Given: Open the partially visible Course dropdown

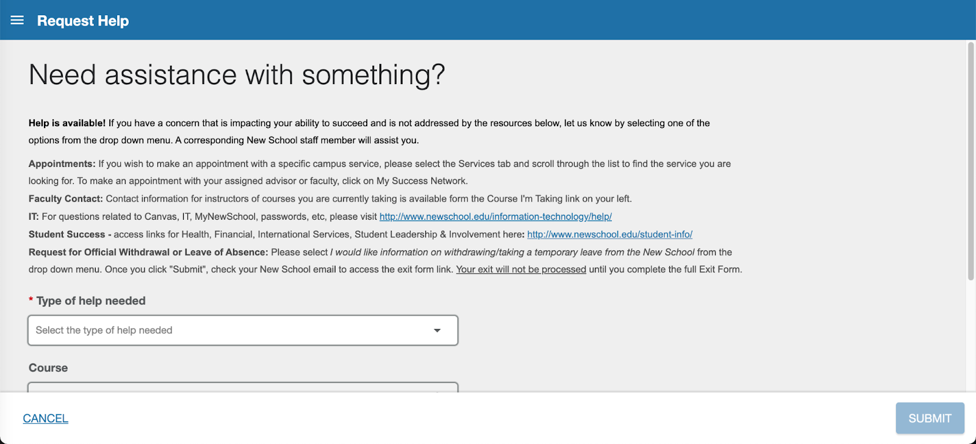Looking at the screenshot, I should tap(243, 387).
